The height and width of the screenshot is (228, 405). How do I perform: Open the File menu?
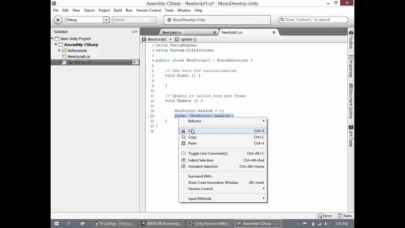click(56, 10)
